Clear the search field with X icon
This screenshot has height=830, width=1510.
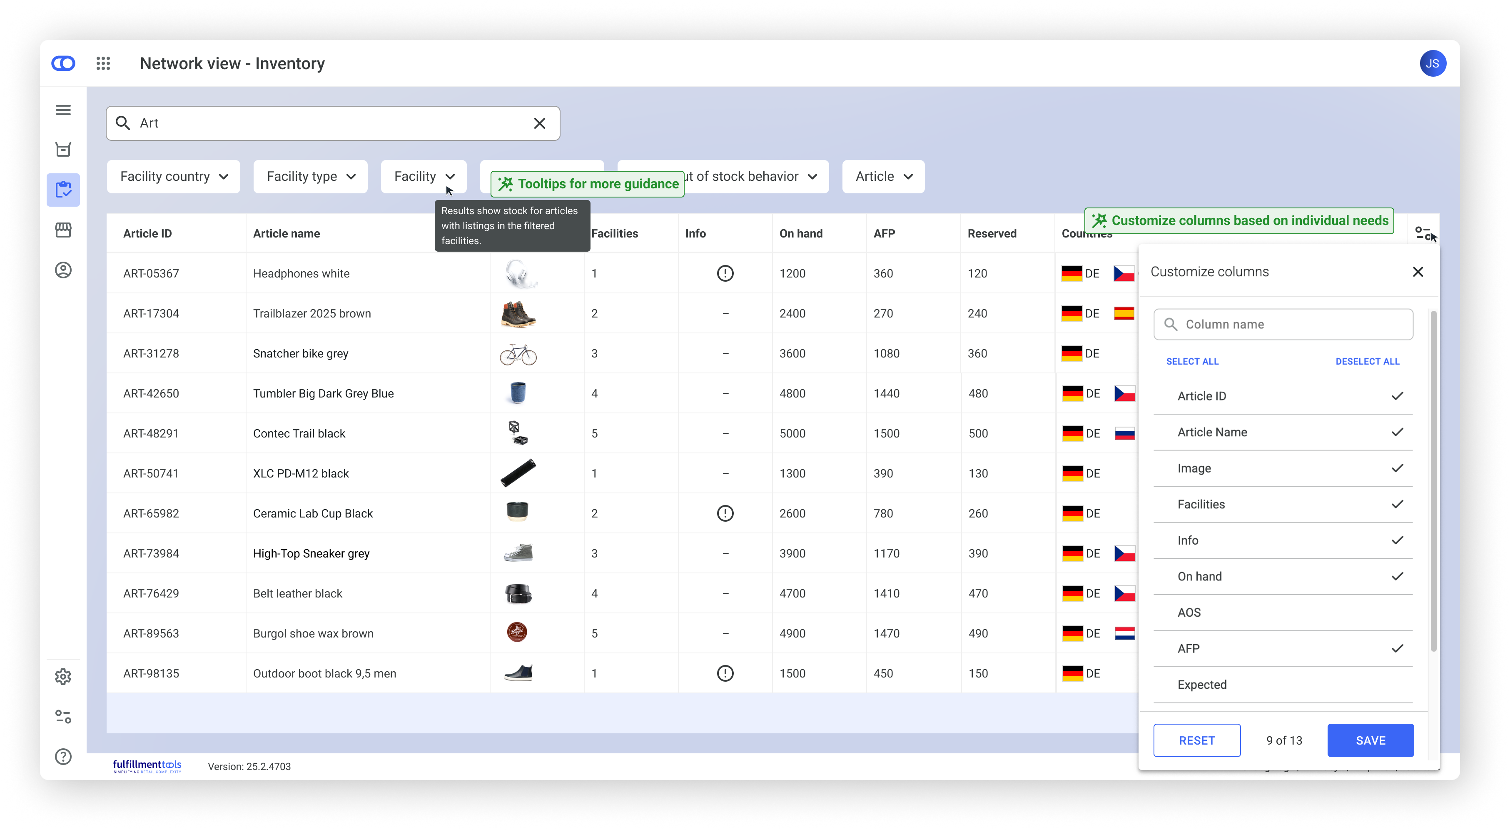pos(539,123)
